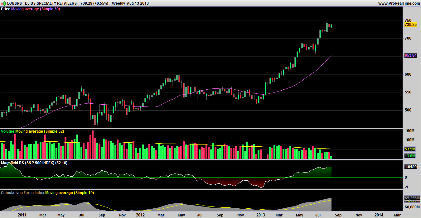421x218 pixels.
Task: Click the 53.5M volume average tag
Action: click(x=410, y=149)
